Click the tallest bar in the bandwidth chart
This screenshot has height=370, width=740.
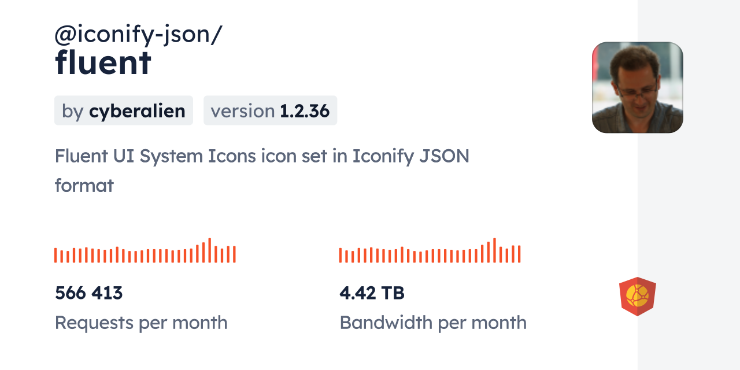494,250
